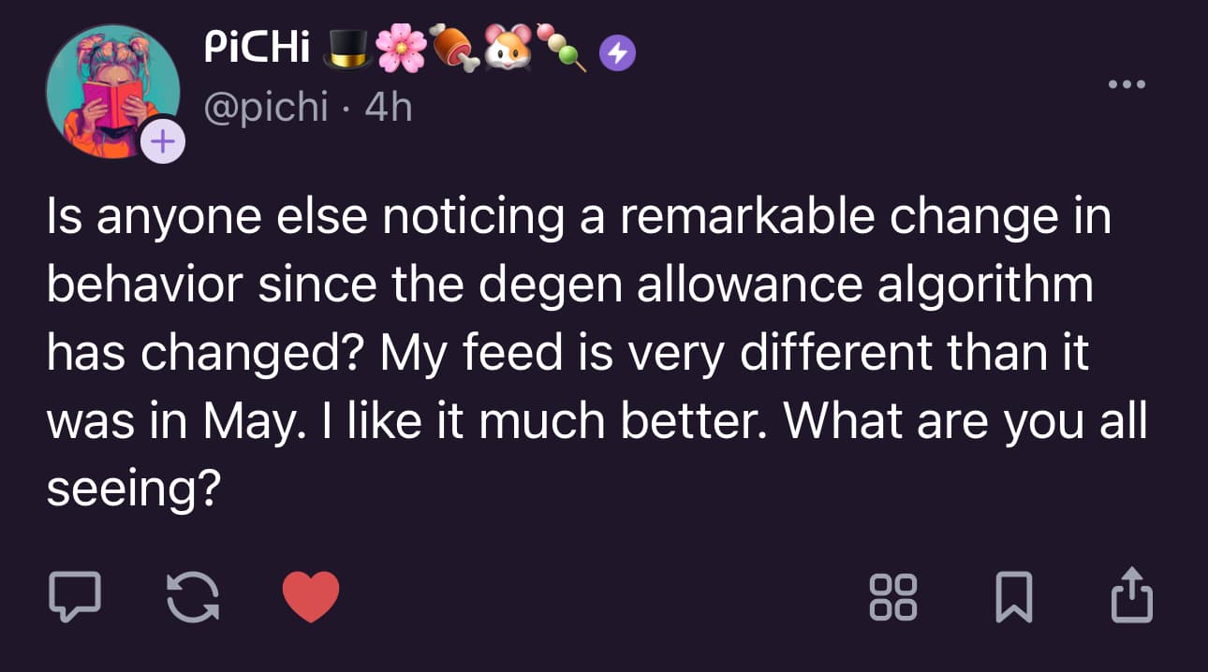The width and height of the screenshot is (1208, 672).
Task: Open the cast by clicking its text
Action: tap(597, 353)
